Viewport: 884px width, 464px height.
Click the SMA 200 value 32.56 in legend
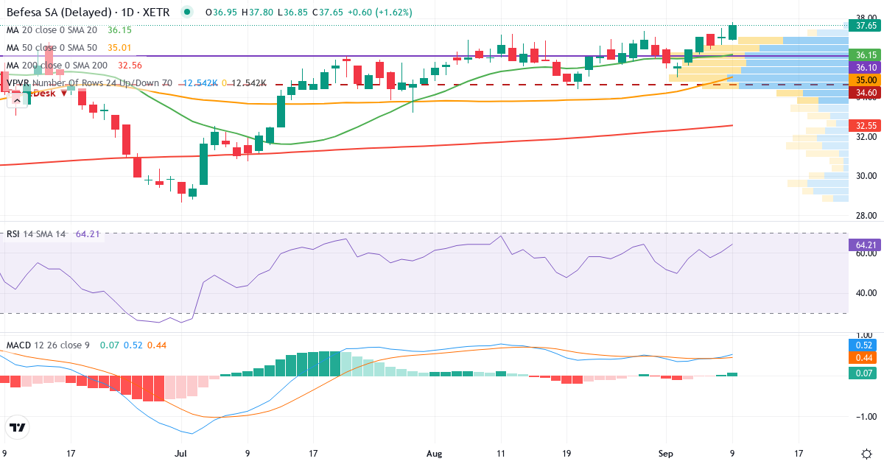coord(130,66)
